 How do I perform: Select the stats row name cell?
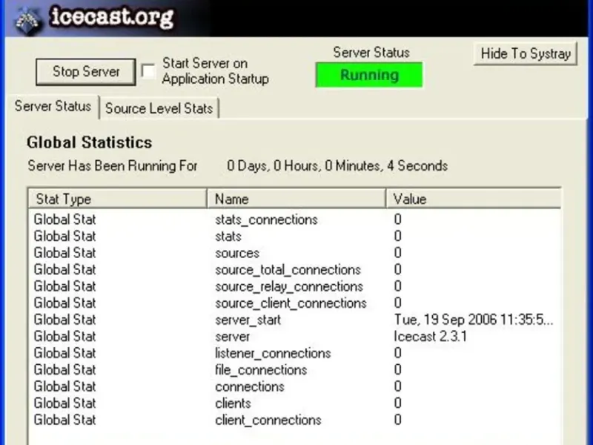228,237
